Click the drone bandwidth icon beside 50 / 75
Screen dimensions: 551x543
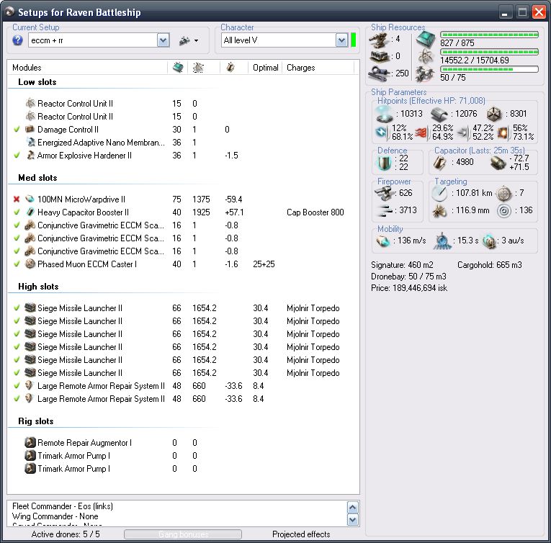(426, 73)
